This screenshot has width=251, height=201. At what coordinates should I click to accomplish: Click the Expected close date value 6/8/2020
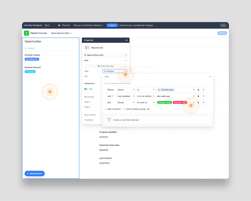[x=104, y=150]
